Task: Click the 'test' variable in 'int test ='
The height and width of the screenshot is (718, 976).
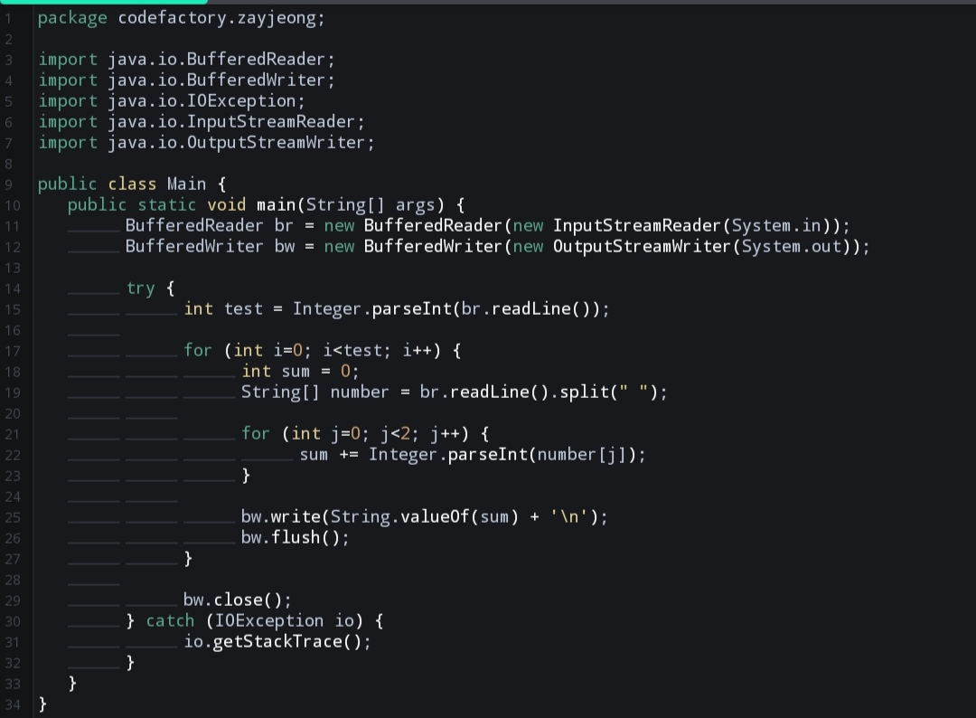Action: point(243,309)
